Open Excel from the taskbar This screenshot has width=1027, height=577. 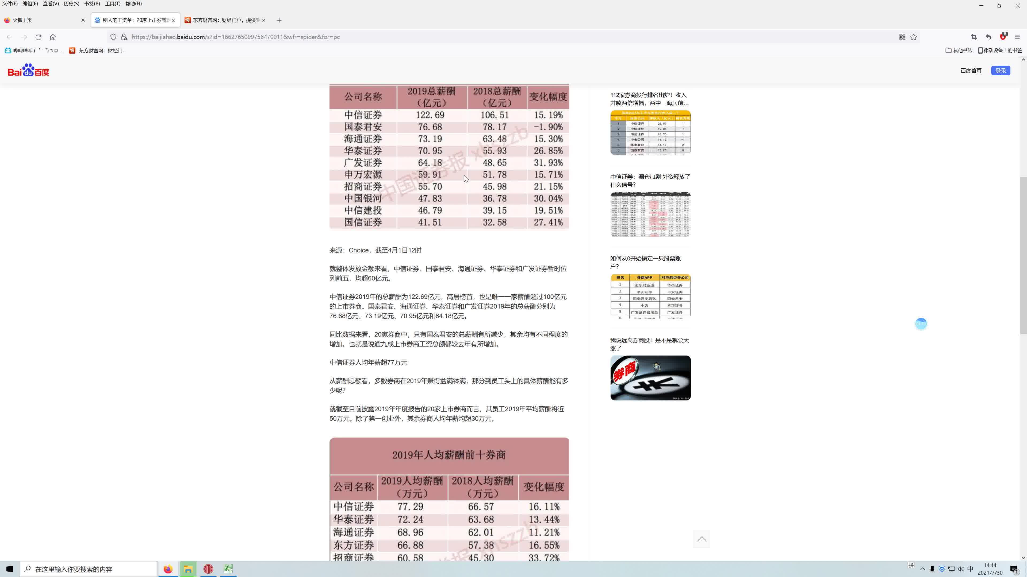(x=228, y=569)
